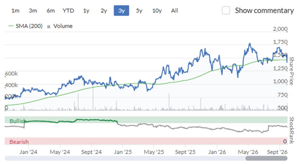The width and height of the screenshot is (297, 164).
Task: Click the green SMA legend line marker
Action: click(x=11, y=26)
